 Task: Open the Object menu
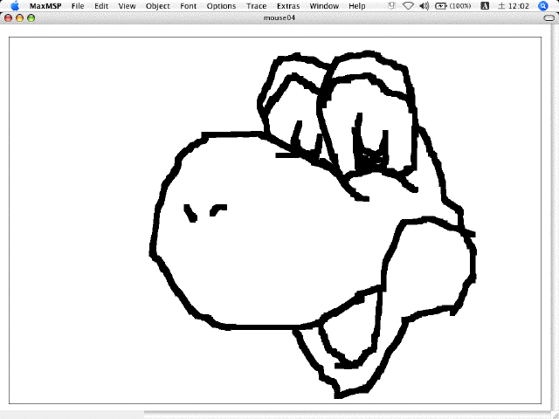158,6
